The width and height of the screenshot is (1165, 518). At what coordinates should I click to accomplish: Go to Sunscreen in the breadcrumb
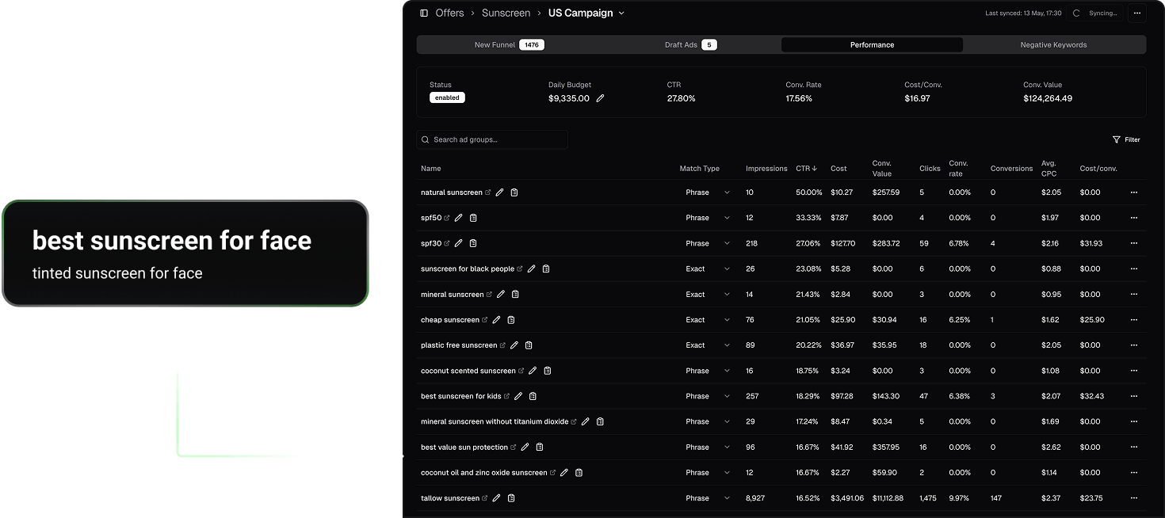pyautogui.click(x=506, y=13)
